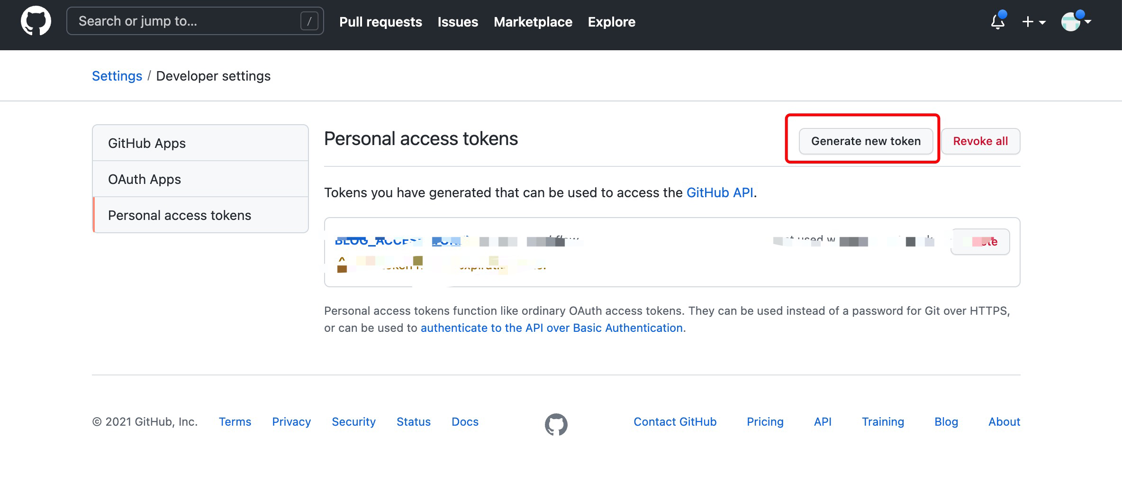
Task: Click Generate new token button
Action: [866, 141]
